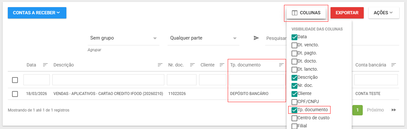Uncheck the Data column visibility checkbox
The height and width of the screenshot is (129, 407).
(x=294, y=37)
